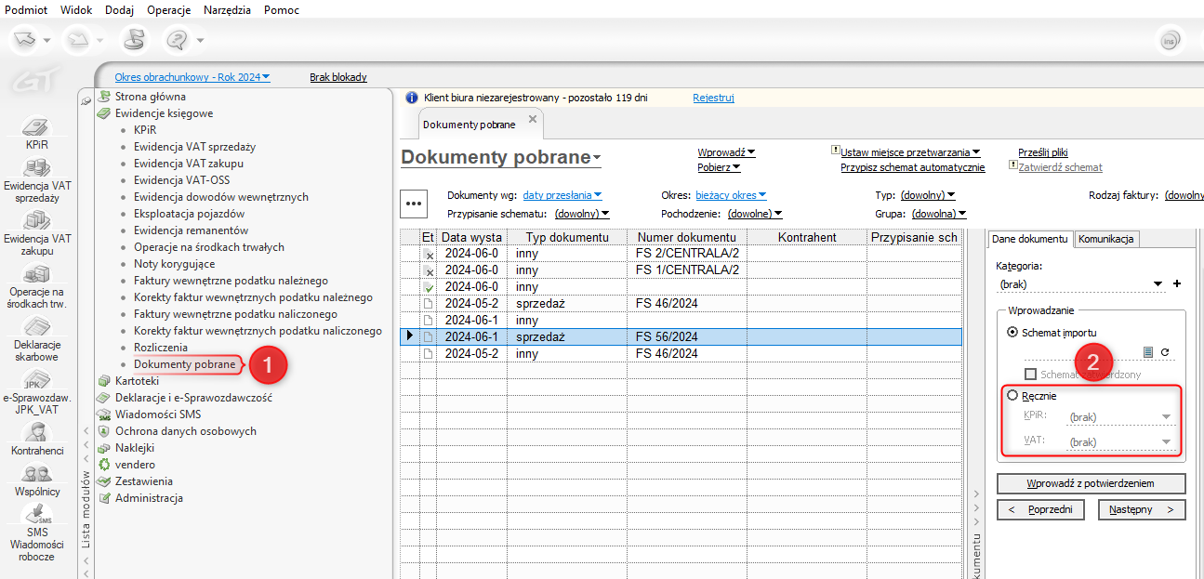The height and width of the screenshot is (579, 1204).
Task: Click the schema list icon beside import field
Action: pyautogui.click(x=1148, y=352)
